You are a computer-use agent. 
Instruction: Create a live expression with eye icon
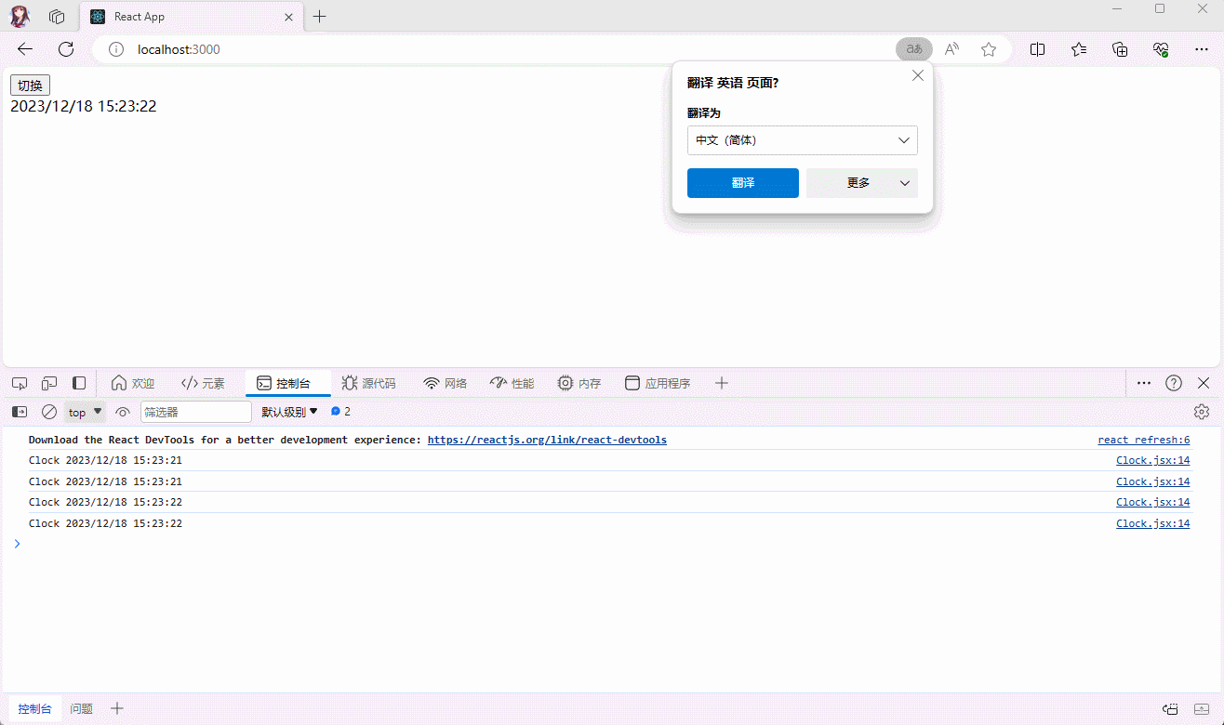click(x=123, y=412)
